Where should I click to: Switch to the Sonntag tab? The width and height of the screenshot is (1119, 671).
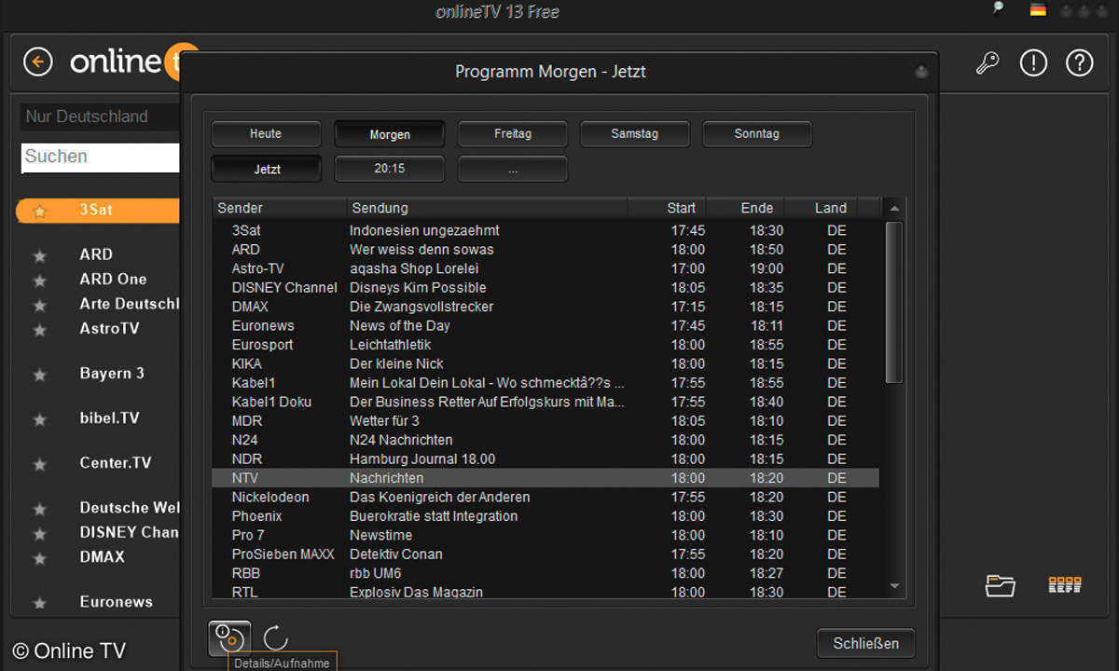pos(756,134)
